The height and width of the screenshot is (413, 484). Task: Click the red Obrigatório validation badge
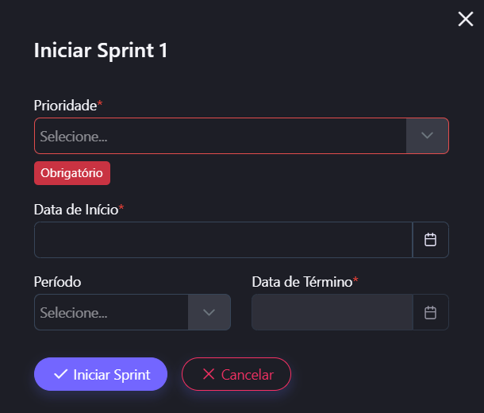click(x=72, y=172)
